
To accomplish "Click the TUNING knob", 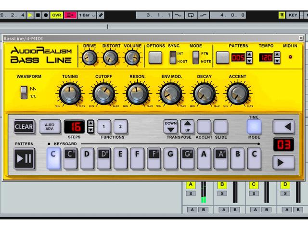I will coord(70,94).
